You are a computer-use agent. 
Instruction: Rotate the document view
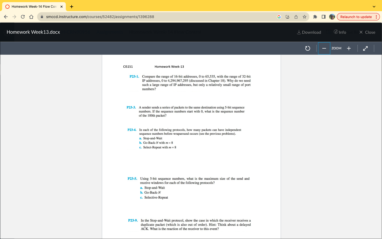click(307, 48)
